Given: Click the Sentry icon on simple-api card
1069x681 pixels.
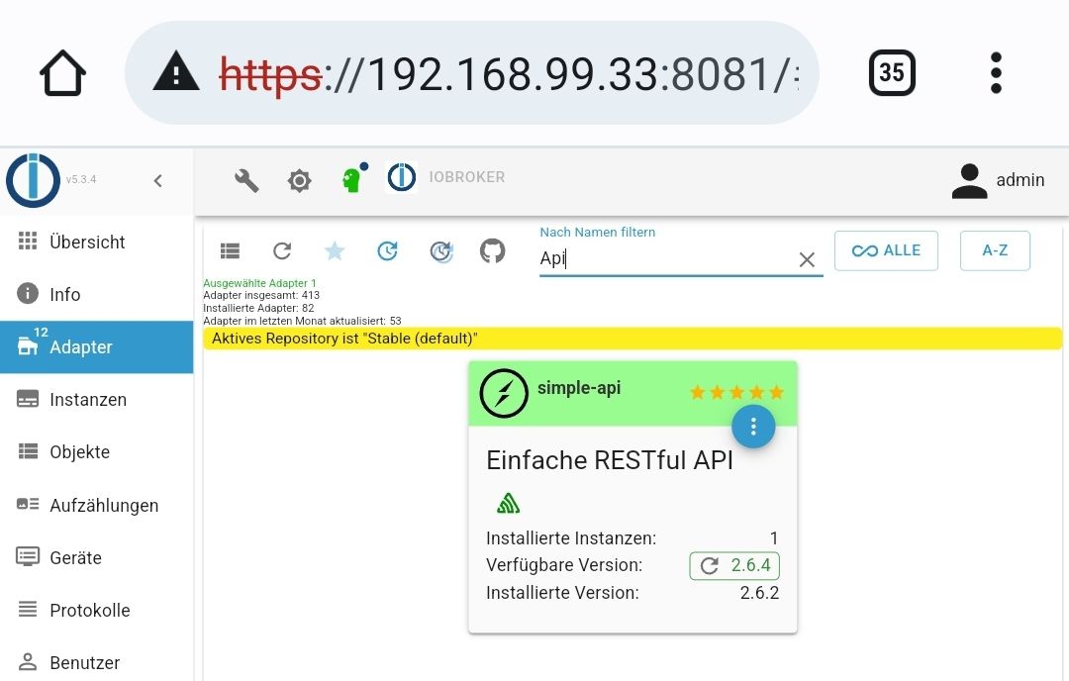Looking at the screenshot, I should click(509, 503).
